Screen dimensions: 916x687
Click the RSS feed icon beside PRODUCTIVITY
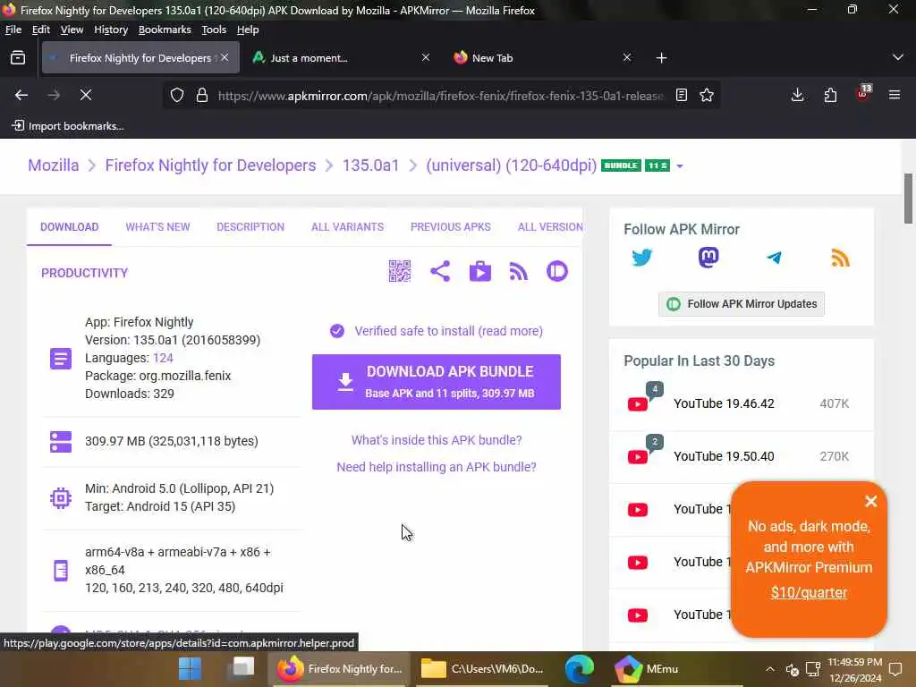click(x=519, y=271)
